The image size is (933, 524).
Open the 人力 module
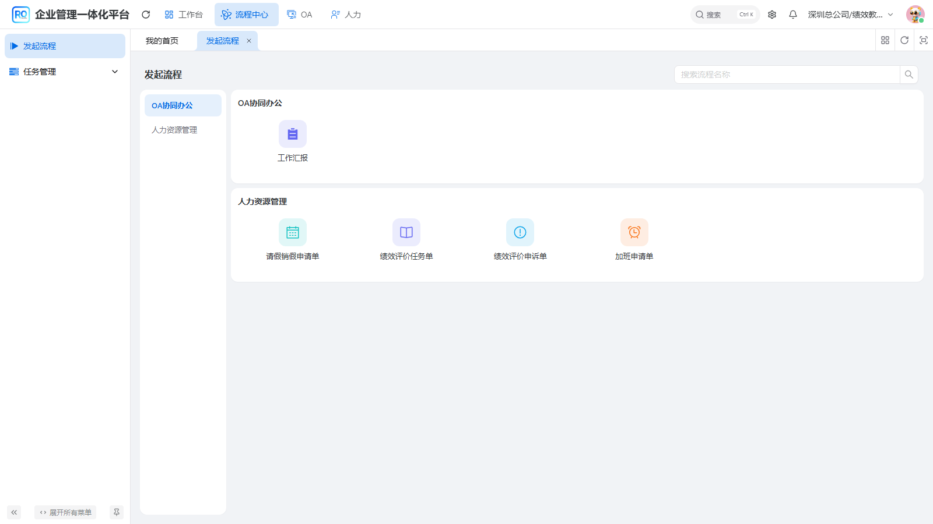click(346, 15)
